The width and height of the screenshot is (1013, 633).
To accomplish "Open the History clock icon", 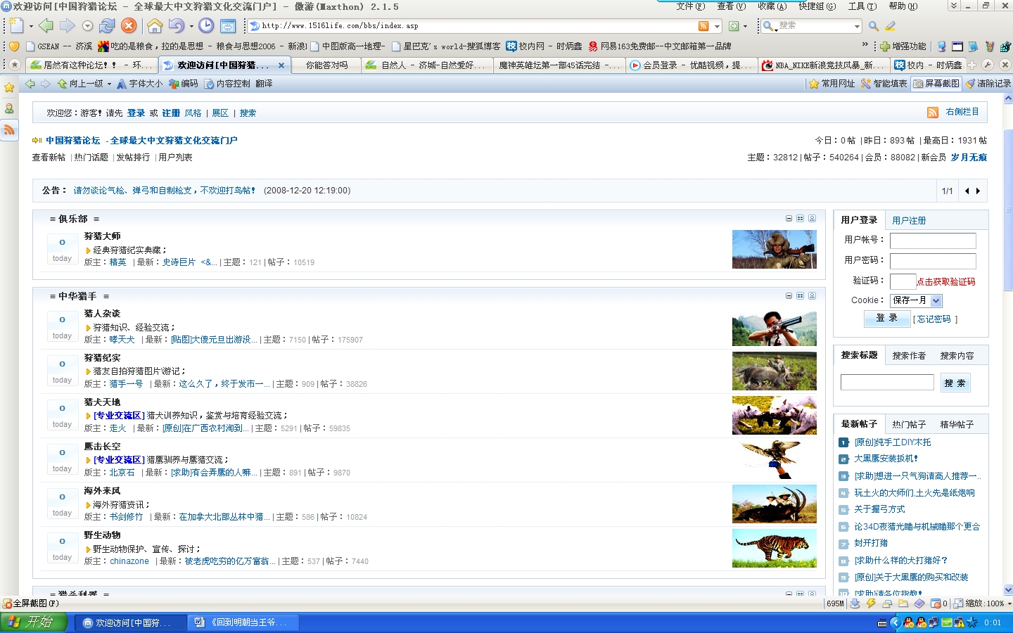I will click(x=206, y=26).
